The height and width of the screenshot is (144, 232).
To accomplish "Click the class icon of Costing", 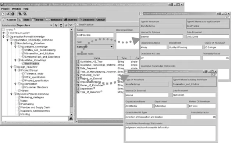I will (x=19, y=114).
